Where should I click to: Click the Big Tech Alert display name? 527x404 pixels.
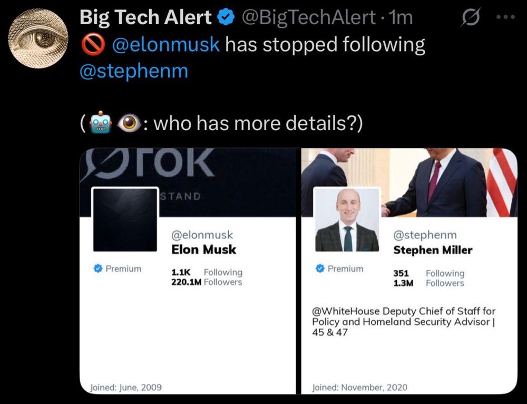click(145, 17)
